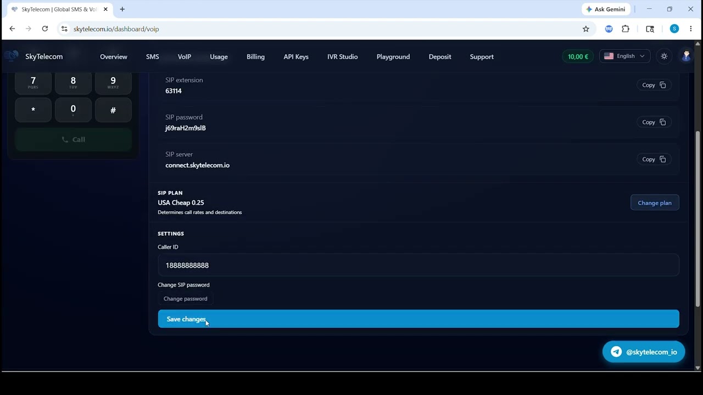Bookmark this page with star icon
This screenshot has height=395, width=703.
pyautogui.click(x=586, y=29)
